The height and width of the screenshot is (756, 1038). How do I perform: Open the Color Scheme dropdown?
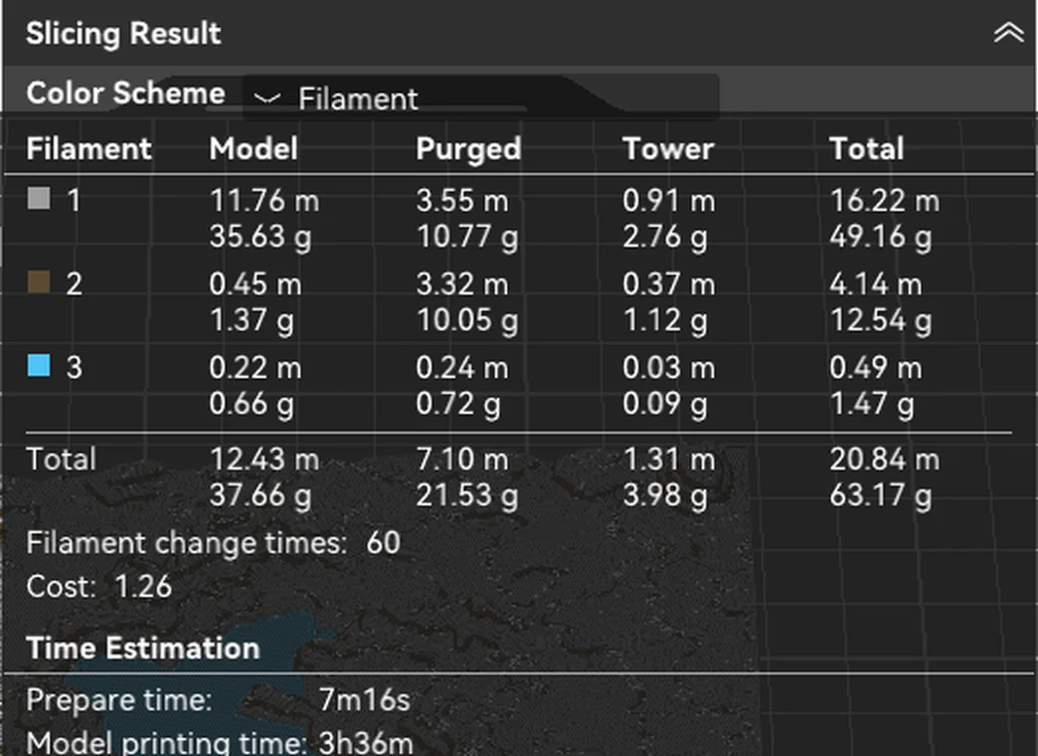coord(481,98)
